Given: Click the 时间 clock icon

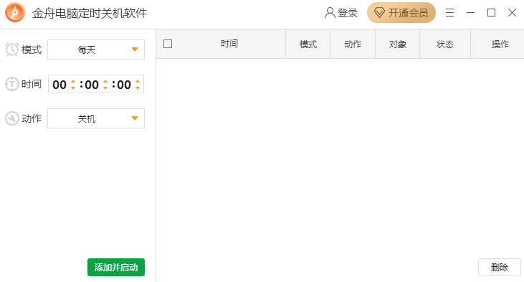Looking at the screenshot, I should click(12, 84).
